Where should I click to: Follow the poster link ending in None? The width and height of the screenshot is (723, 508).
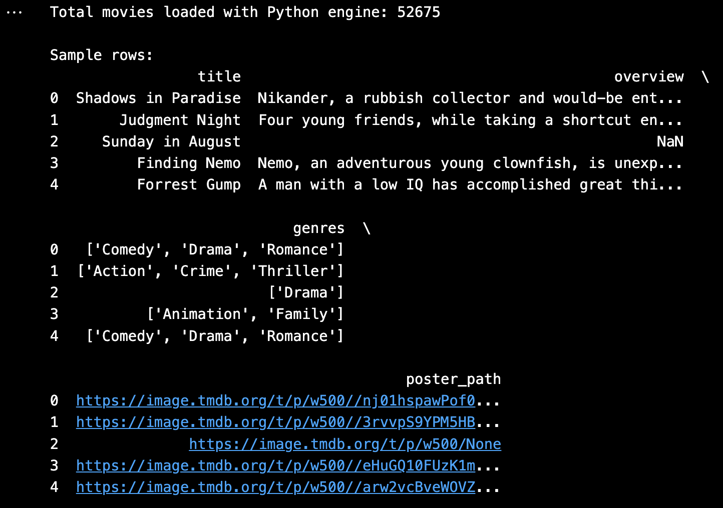point(344,444)
